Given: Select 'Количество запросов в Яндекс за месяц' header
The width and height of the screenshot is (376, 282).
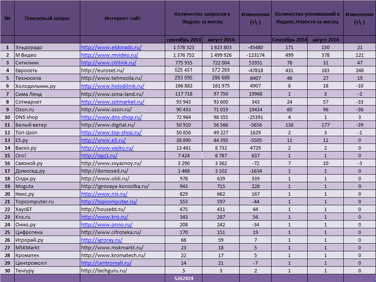Looking at the screenshot, I should (202, 18).
